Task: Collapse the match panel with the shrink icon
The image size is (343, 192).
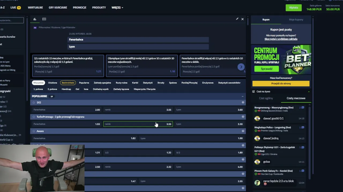Action: click(x=237, y=19)
